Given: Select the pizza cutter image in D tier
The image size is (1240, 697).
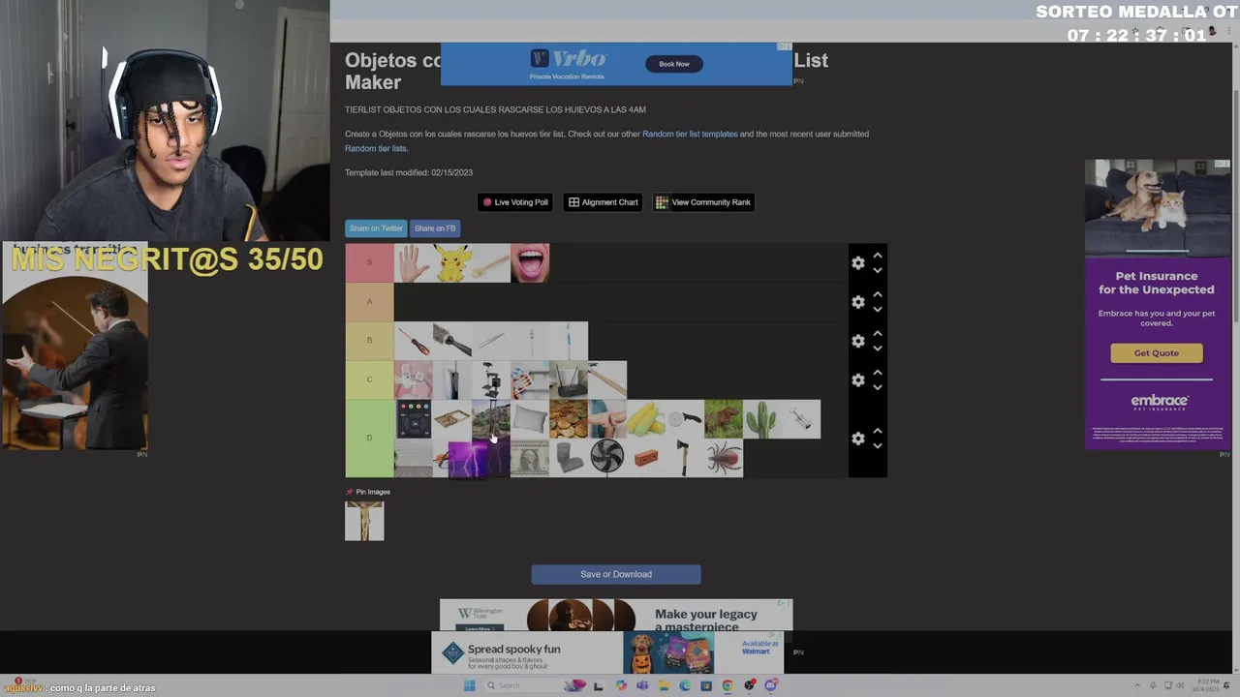Looking at the screenshot, I should (x=685, y=419).
